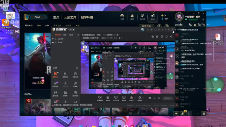Click the lock icon in companion header row
226x127 pixels.
pos(157,37)
